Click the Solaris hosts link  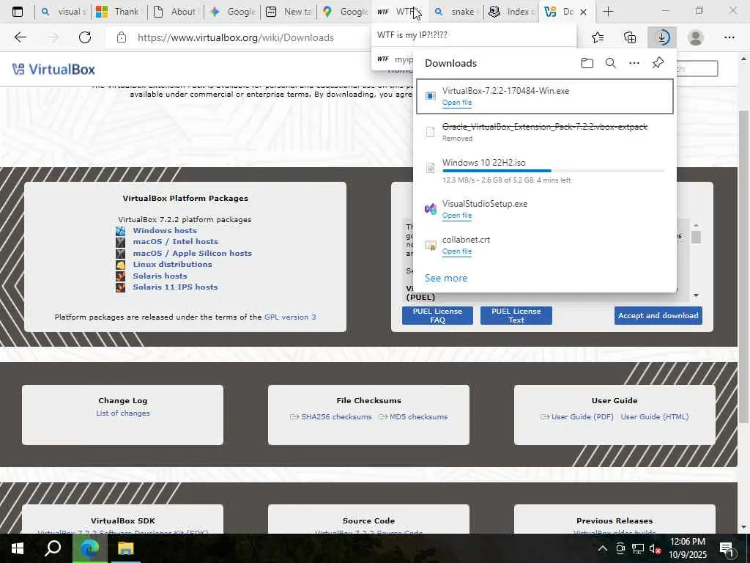click(x=160, y=276)
